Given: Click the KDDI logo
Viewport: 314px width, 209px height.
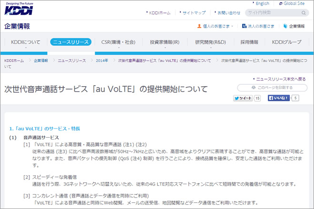Looking at the screenshot, I should coord(19,9).
